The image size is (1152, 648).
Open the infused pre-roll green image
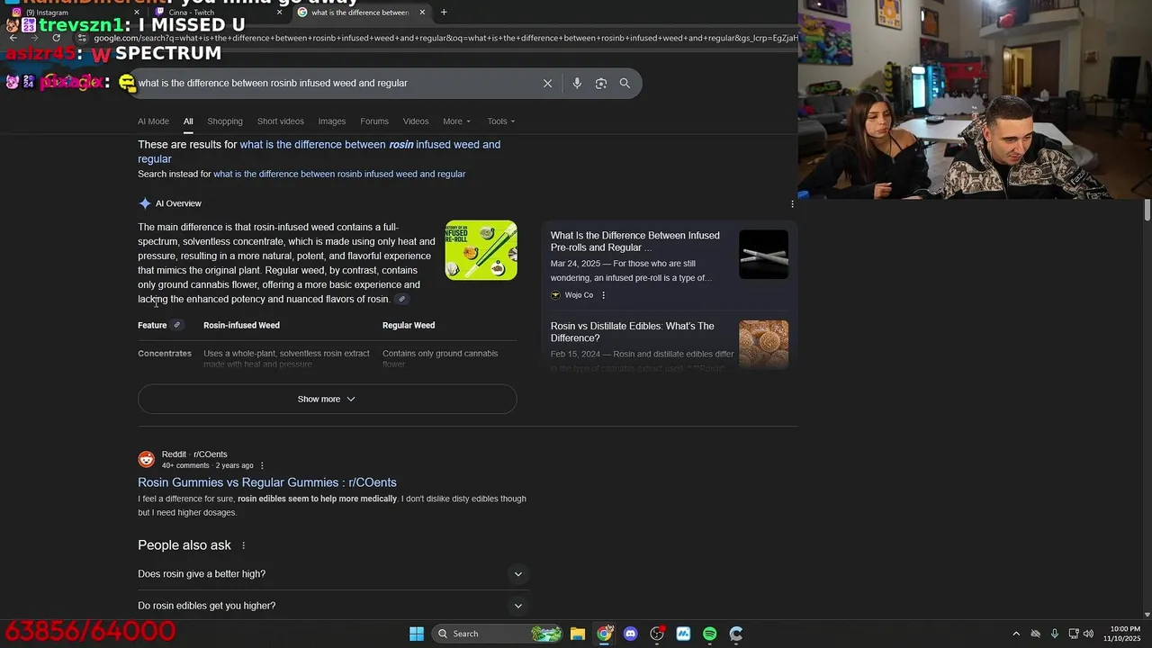[x=481, y=250]
